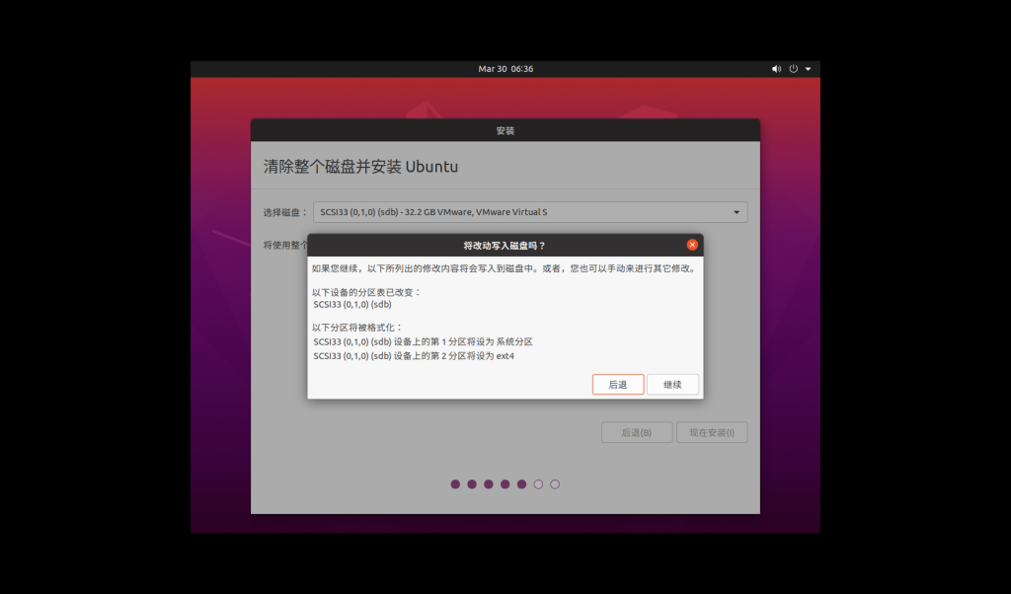Click the sixth hollow progress dot

538,484
